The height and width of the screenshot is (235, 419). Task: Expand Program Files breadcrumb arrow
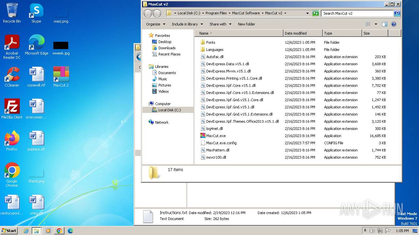[x=229, y=13]
